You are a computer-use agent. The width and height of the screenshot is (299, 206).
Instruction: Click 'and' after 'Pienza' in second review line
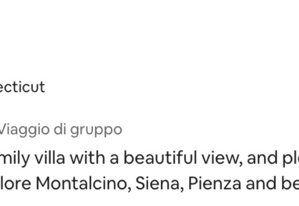point(261,183)
